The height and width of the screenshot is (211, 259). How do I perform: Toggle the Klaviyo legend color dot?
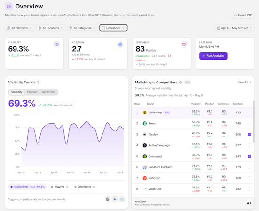52,187
